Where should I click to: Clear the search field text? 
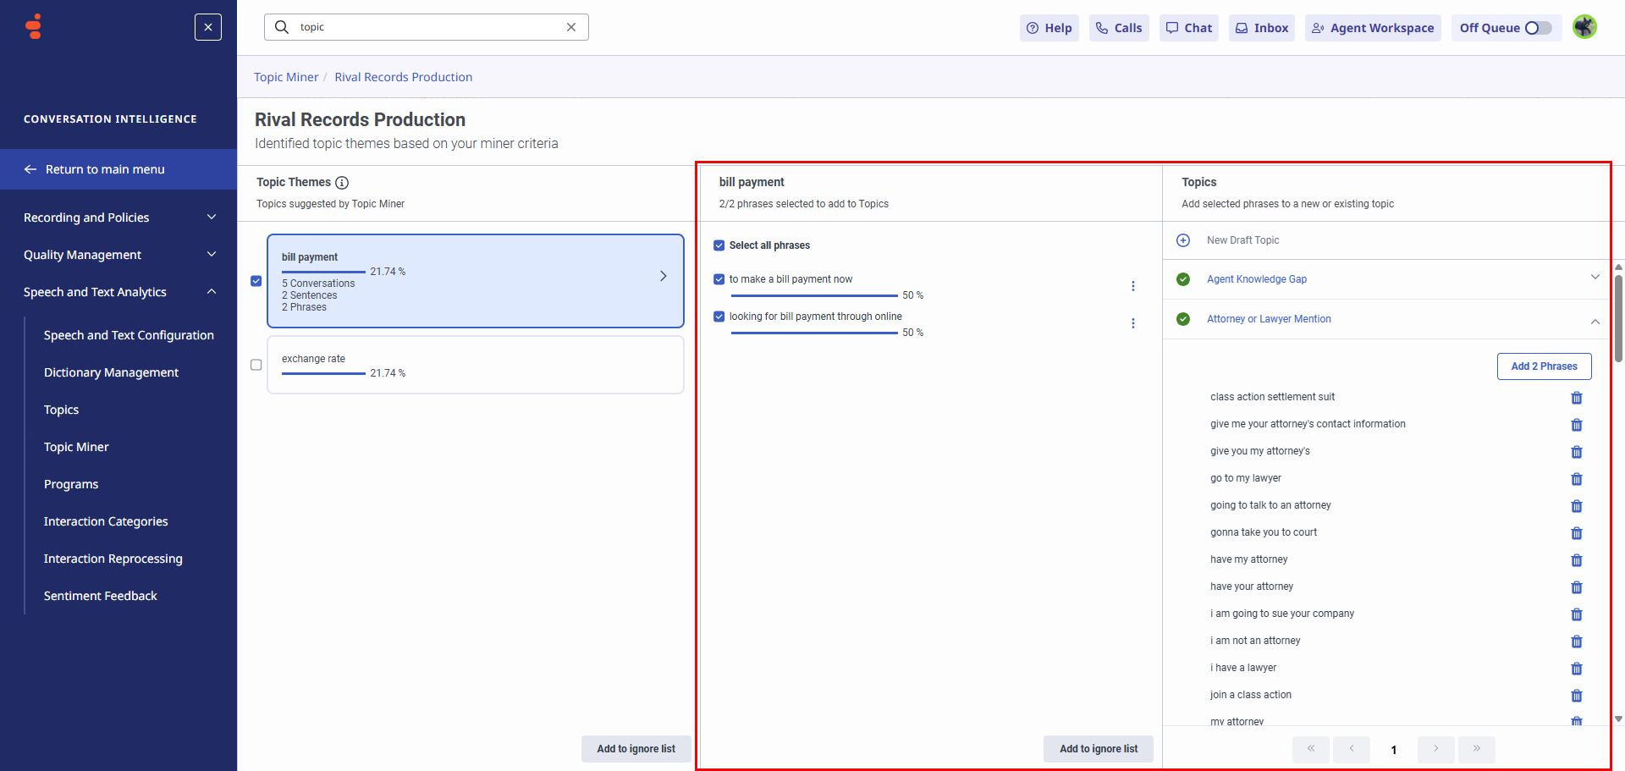click(571, 27)
